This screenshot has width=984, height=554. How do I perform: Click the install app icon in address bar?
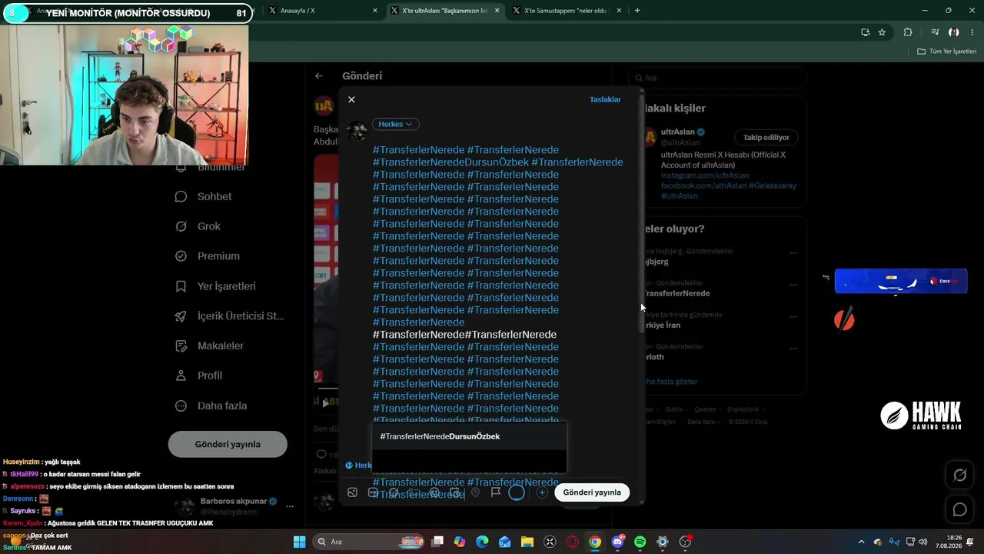tap(866, 32)
